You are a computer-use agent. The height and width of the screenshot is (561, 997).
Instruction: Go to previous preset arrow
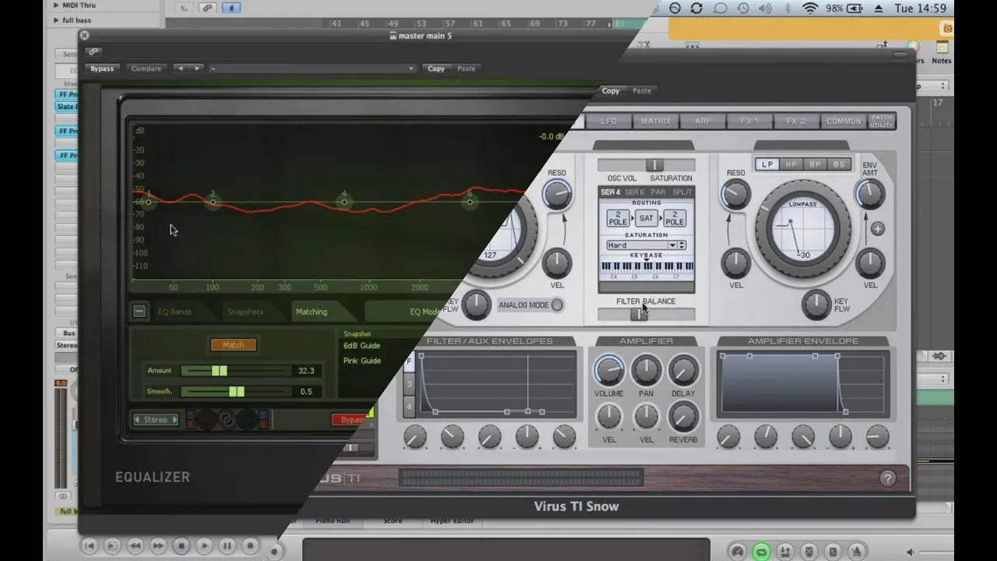point(180,69)
